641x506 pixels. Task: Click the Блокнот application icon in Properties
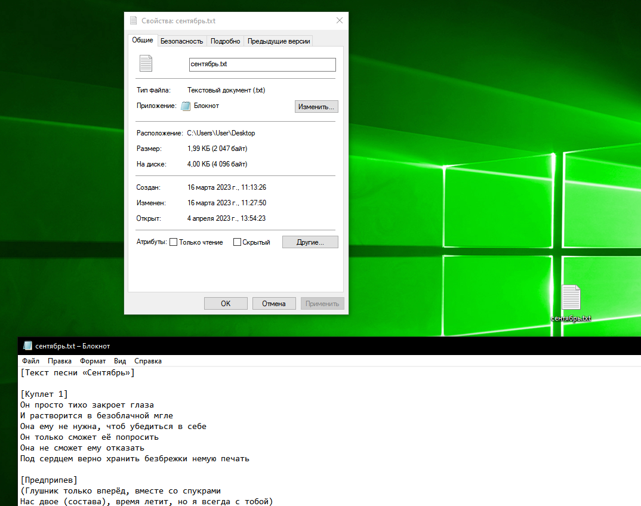(186, 106)
